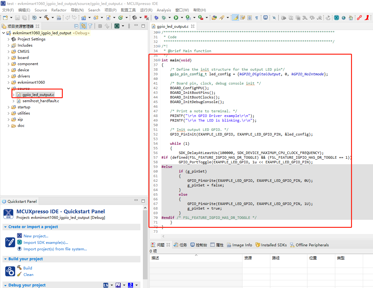Click the hammer Build icon in the toolbar
Viewport: 373px width, 288px height.
tap(47, 18)
